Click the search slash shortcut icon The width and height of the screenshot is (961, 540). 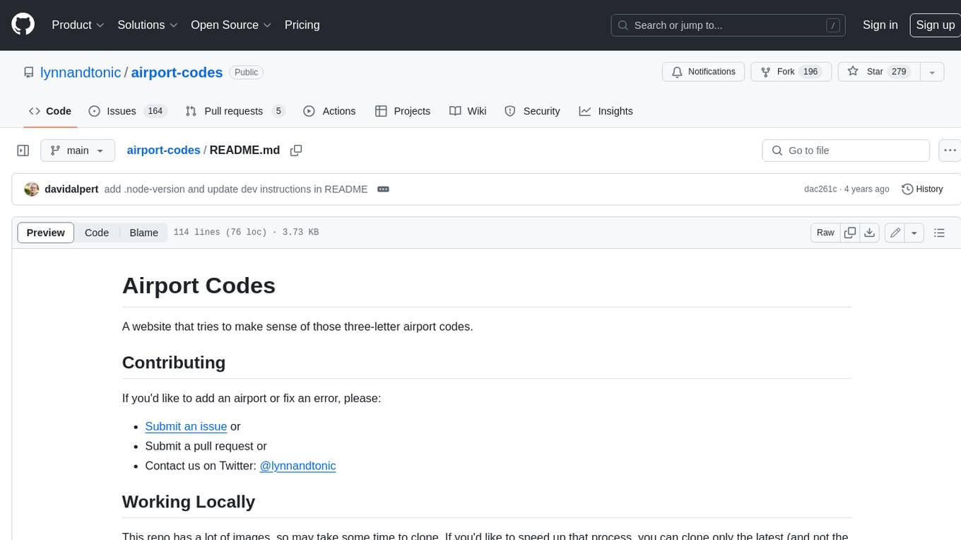coord(833,25)
